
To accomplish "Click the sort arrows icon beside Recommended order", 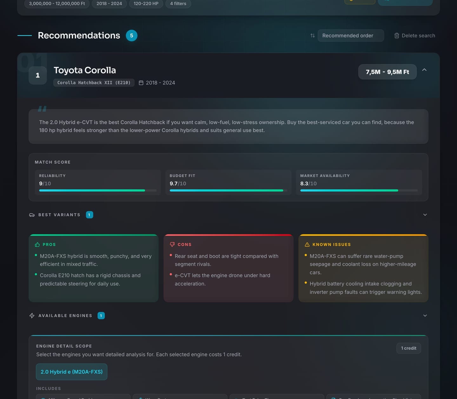I will (313, 36).
